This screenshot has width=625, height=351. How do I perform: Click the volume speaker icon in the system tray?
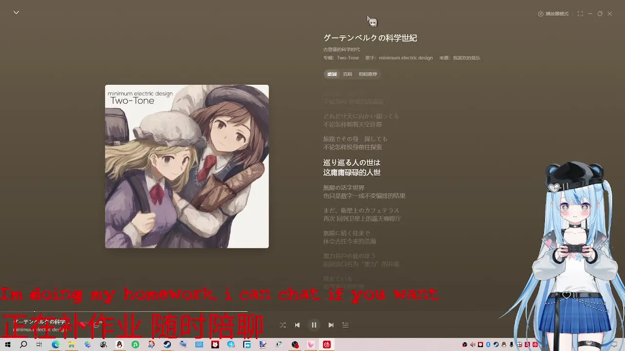pos(473,345)
